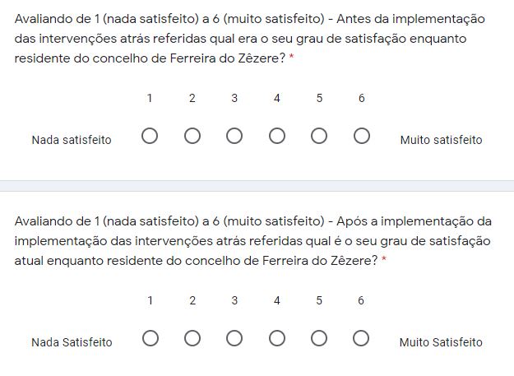Viewport: 514px width, 376px height.
Task: Mark rating 5 for the 'Antes da implementação' question
Action: click(x=319, y=137)
